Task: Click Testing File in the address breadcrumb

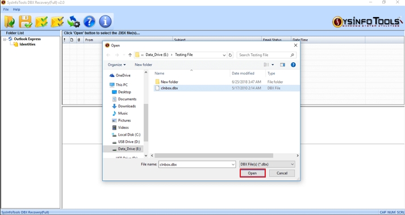Action: click(183, 54)
